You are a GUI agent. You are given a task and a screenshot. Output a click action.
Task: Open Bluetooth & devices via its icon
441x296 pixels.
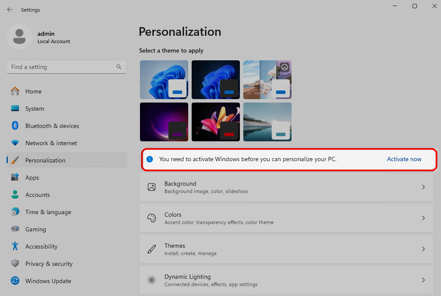click(x=15, y=126)
